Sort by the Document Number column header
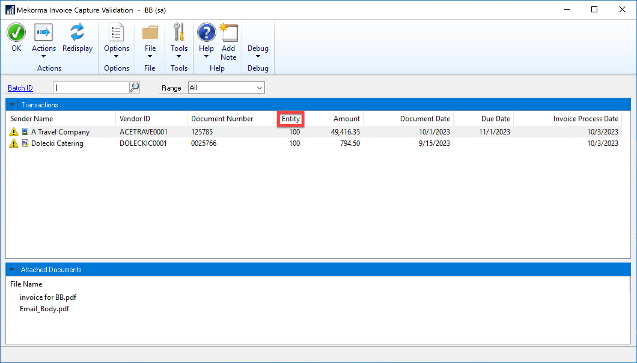The image size is (637, 363). (x=222, y=119)
